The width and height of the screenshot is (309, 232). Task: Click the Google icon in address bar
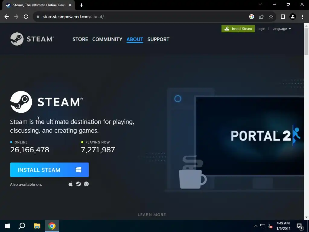[x=251, y=17]
